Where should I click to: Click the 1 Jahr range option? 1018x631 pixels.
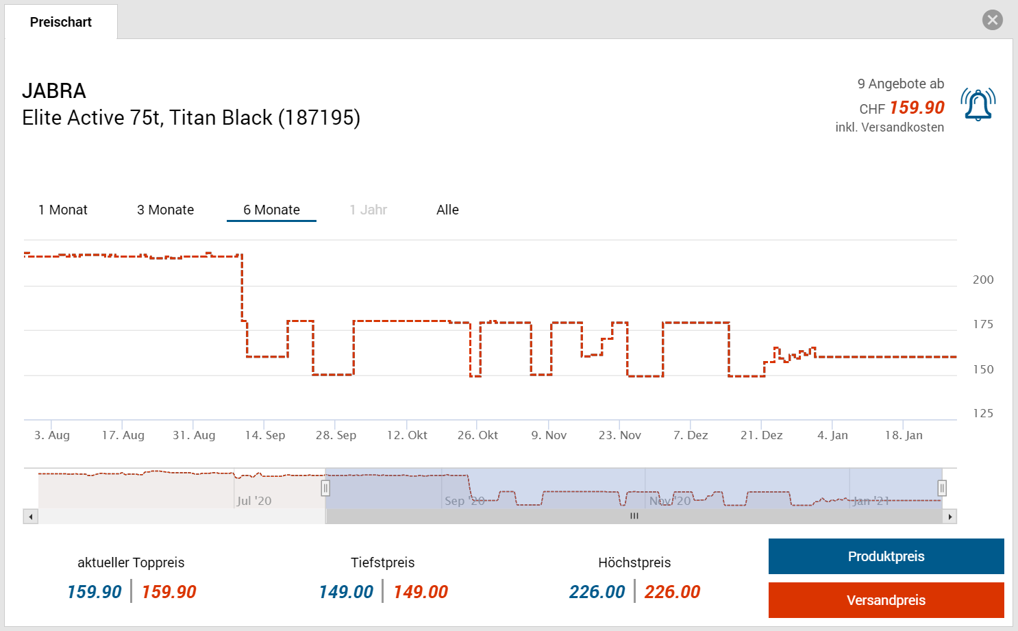click(368, 210)
